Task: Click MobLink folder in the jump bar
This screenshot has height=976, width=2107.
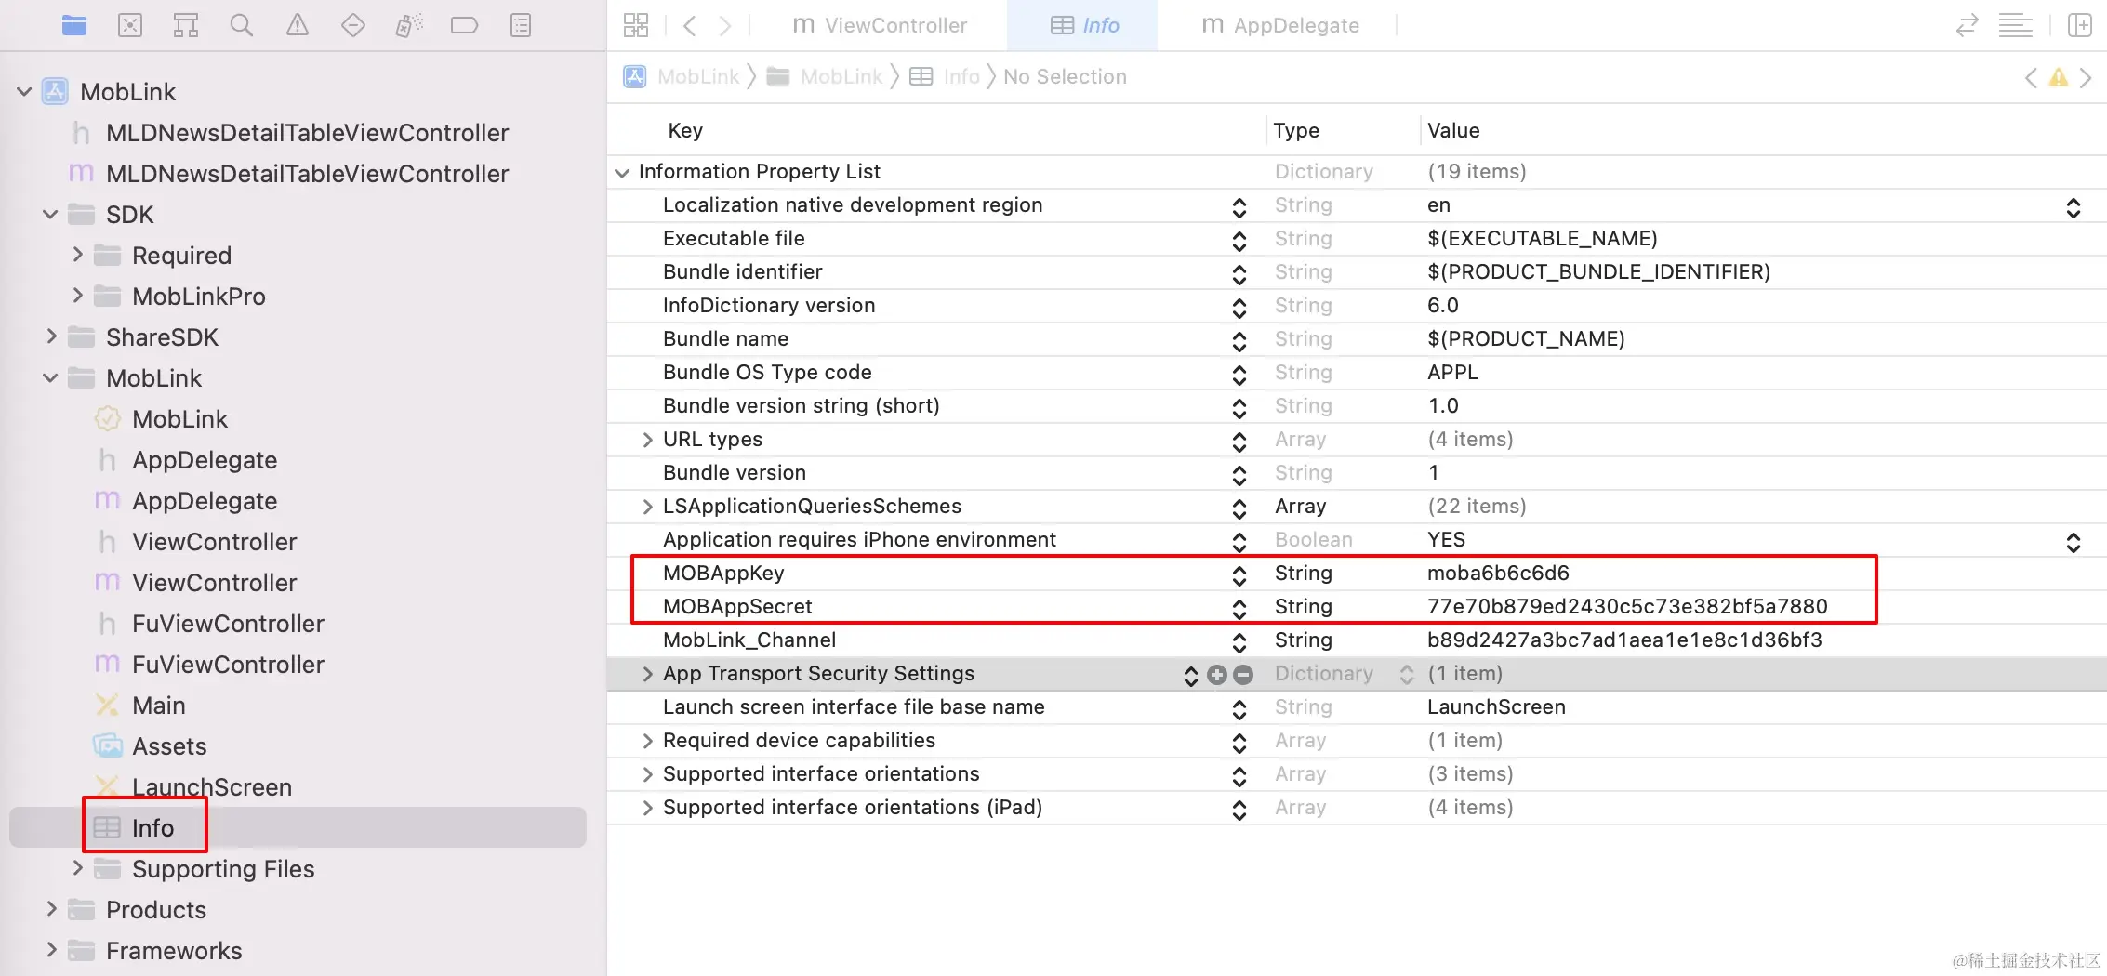Action: point(825,77)
